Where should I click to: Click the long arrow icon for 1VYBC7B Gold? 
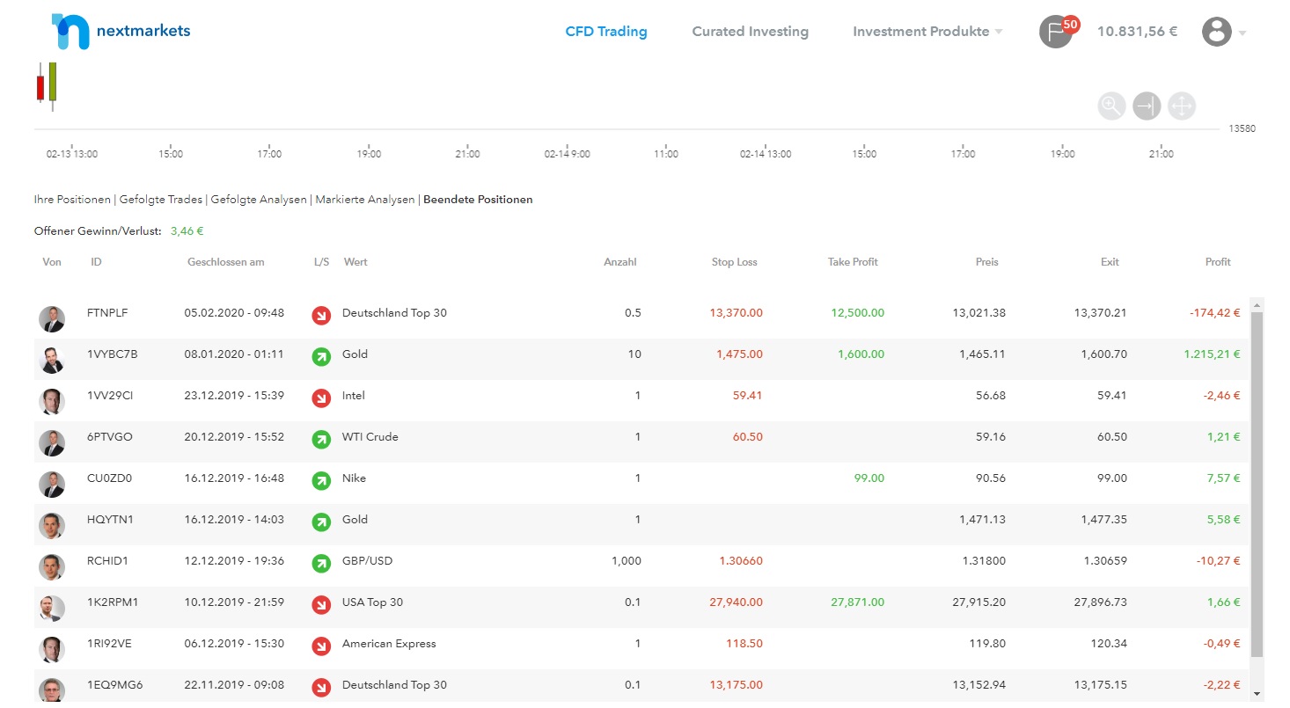pyautogui.click(x=321, y=357)
